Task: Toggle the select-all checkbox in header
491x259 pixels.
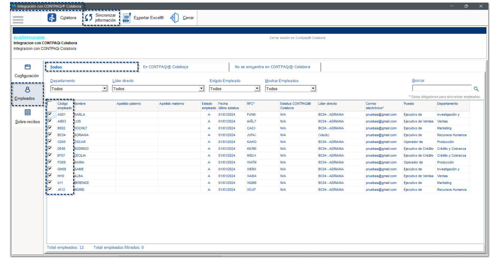Action: pos(50,104)
